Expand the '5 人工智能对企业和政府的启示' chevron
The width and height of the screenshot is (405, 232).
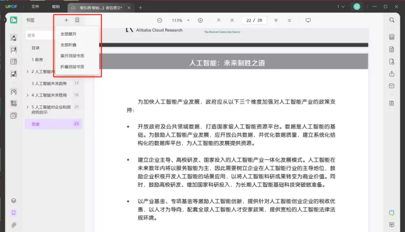coord(28,107)
